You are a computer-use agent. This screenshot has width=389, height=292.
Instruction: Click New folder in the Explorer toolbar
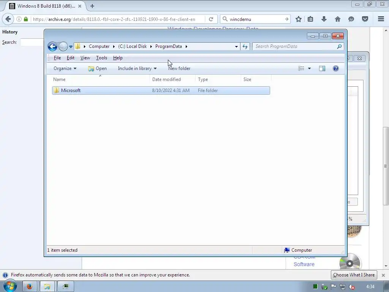tap(179, 68)
